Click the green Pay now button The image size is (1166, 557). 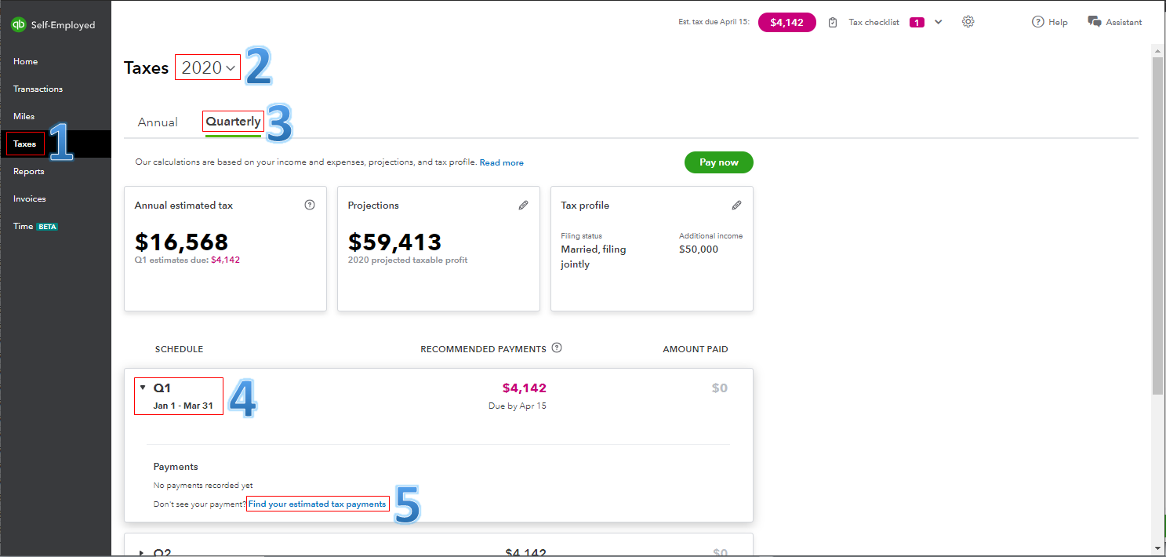718,162
